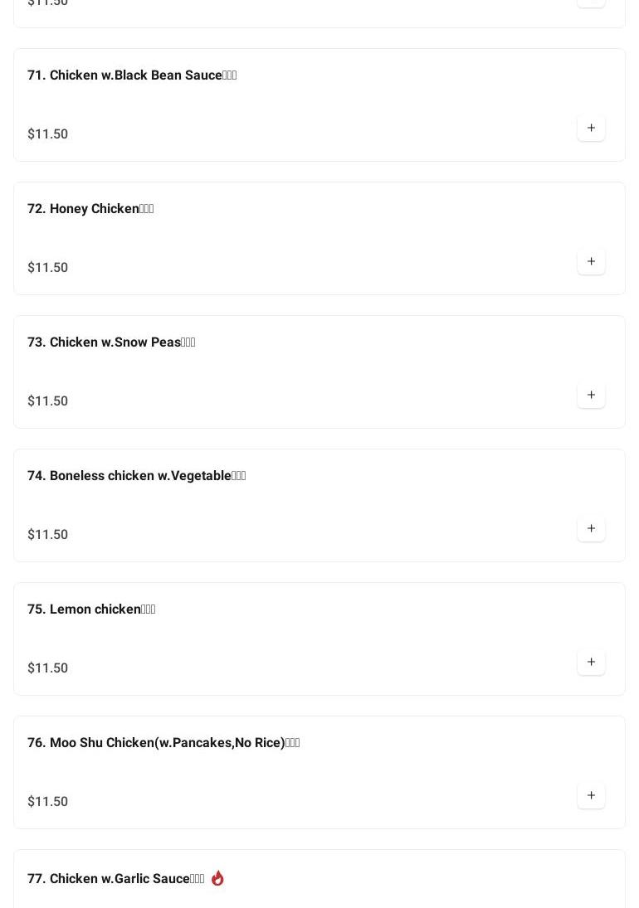The width and height of the screenshot is (639, 908).
Task: Click spicy flame icon on Garlic Sauce item
Action: (x=217, y=878)
